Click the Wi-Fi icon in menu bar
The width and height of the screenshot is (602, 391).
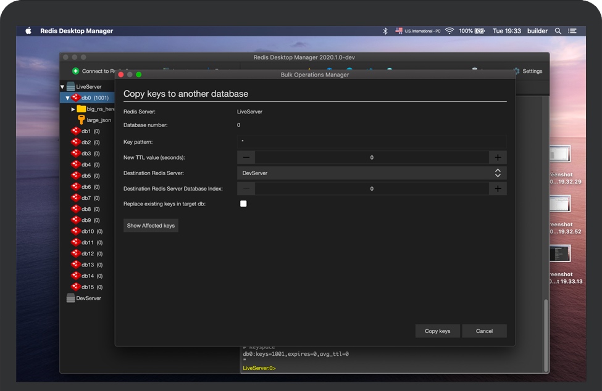pos(449,31)
